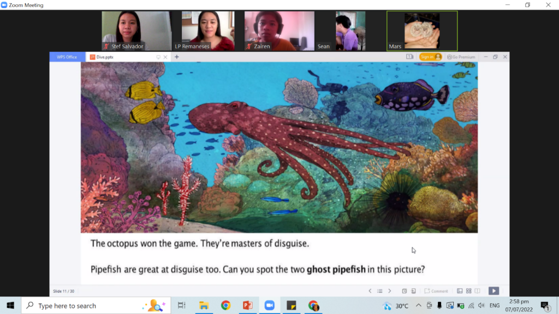Open Google Chrome from the taskbar
The height and width of the screenshot is (314, 559).
pyautogui.click(x=225, y=305)
